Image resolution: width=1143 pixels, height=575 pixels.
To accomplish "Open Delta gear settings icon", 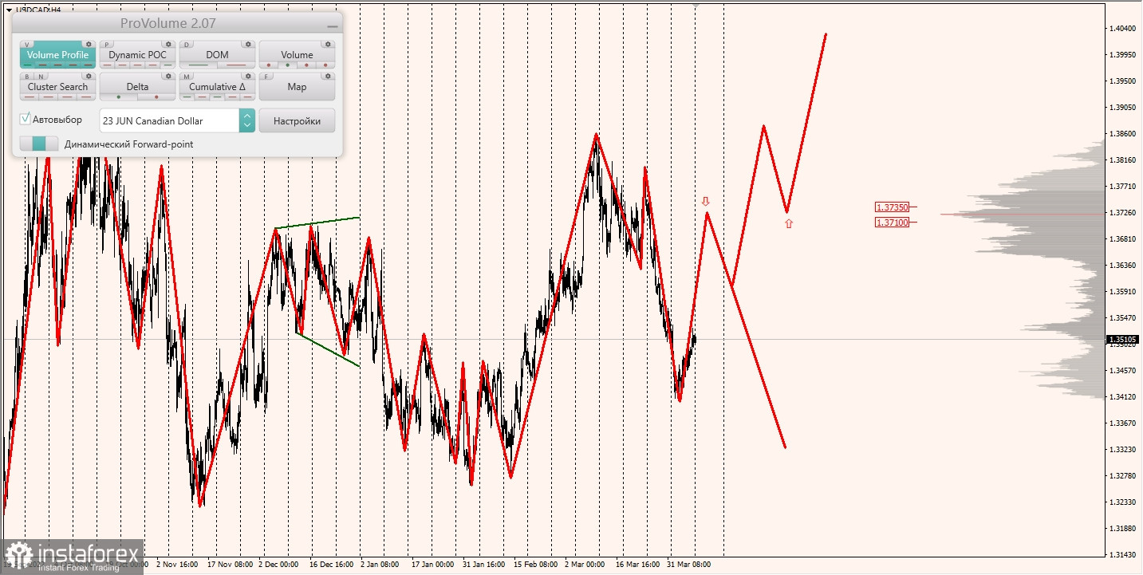I will pos(168,76).
